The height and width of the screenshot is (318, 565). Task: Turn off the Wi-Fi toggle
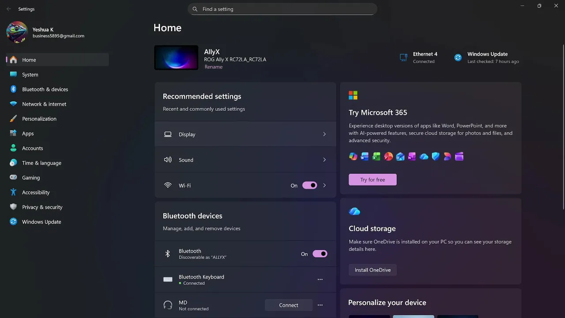(x=309, y=185)
